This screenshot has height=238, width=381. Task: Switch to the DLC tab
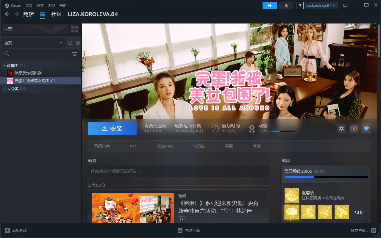134,146
